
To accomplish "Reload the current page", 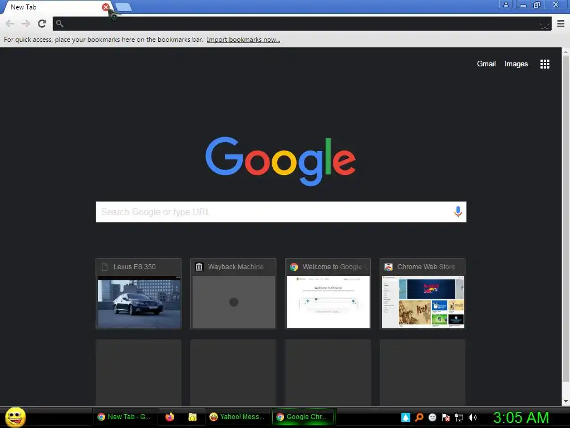I will pos(42,23).
